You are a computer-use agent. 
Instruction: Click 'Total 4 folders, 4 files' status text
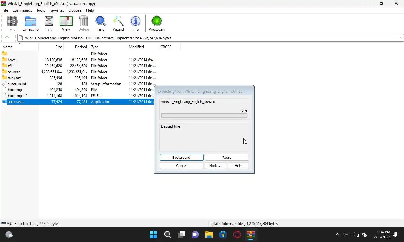[244, 223]
